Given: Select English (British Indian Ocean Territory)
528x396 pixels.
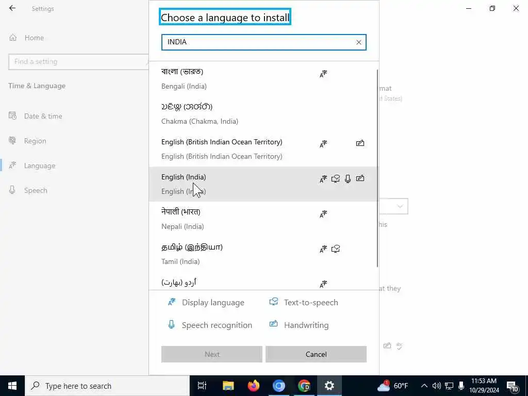Looking at the screenshot, I should (262, 149).
